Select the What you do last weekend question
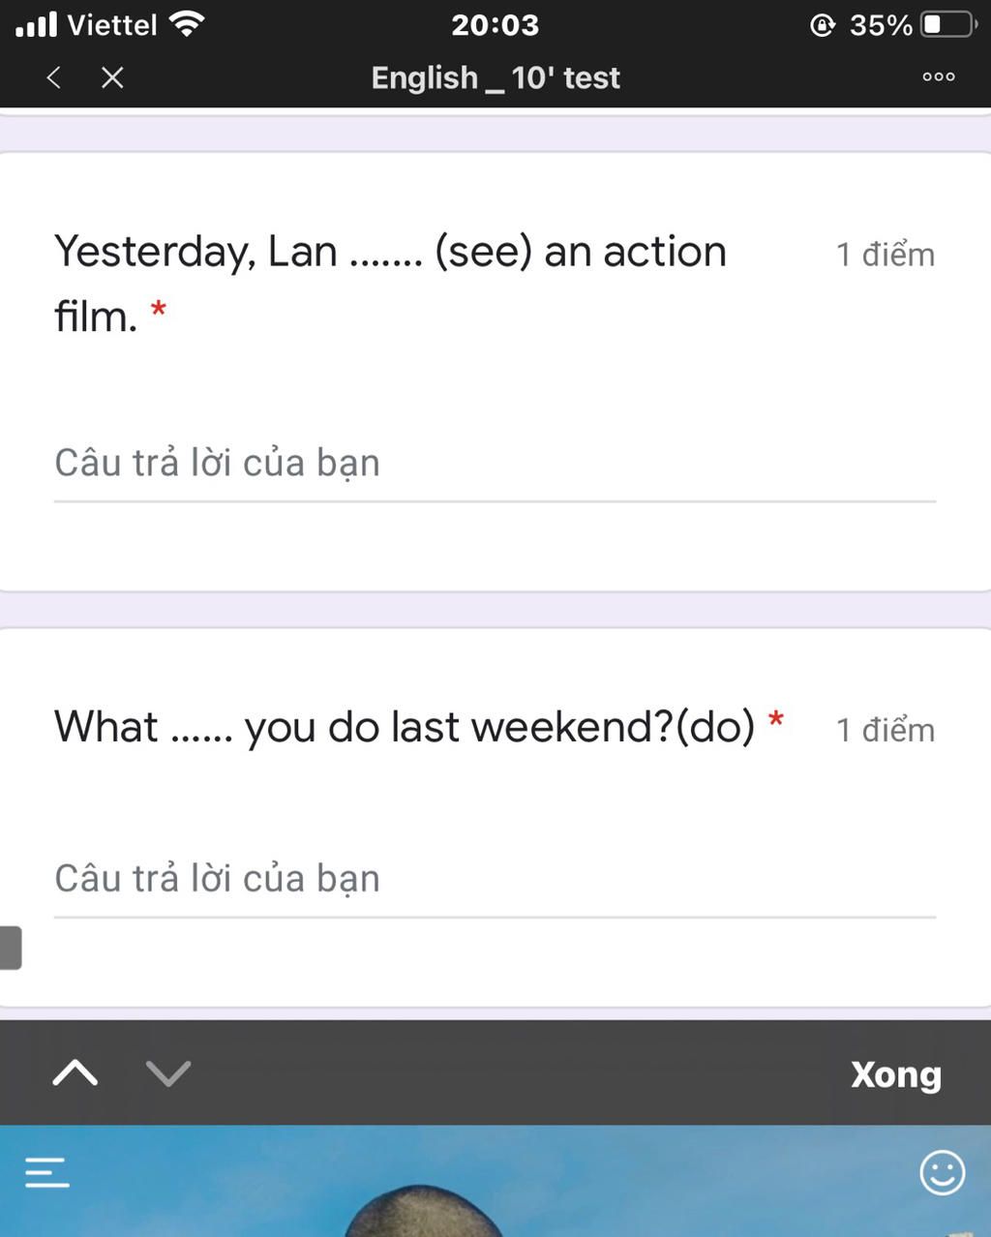Image resolution: width=991 pixels, height=1237 pixels. click(x=405, y=727)
